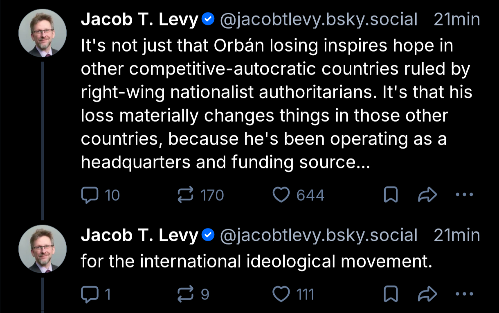Like the post with 644 likes
This screenshot has height=313, width=499.
281,195
